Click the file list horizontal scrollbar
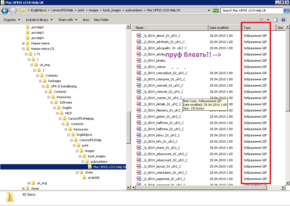The height and width of the screenshot is (206, 290). 201,187
